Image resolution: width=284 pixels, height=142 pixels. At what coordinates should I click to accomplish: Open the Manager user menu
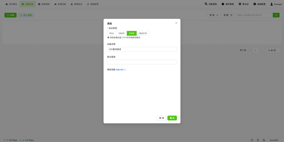tap(276, 4)
